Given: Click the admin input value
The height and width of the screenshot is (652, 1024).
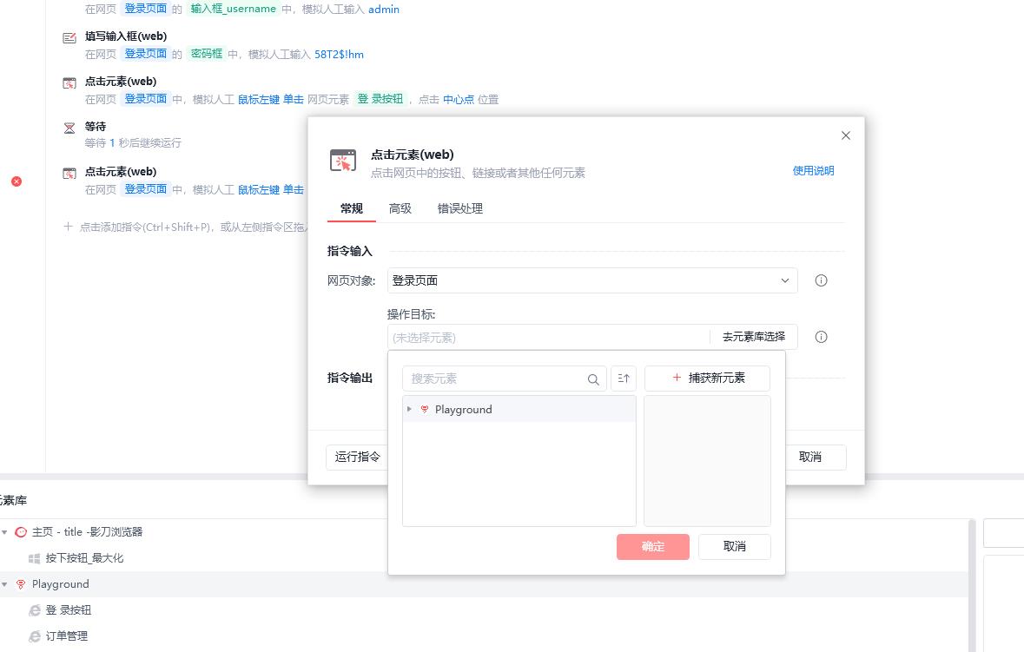Looking at the screenshot, I should (384, 10).
